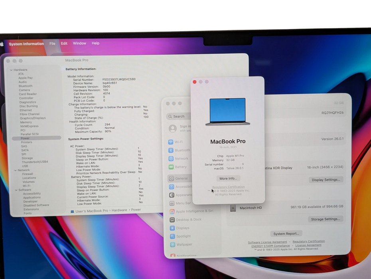This screenshot has height=279, width=371.
Task: Open Apple Intelligence & Siri icon
Action: click(172, 211)
